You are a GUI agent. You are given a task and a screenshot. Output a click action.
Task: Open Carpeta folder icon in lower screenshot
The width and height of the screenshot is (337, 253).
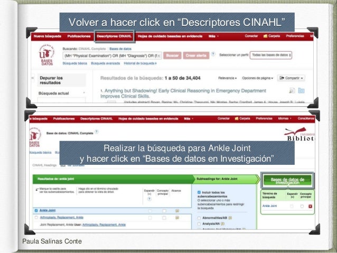tap(237, 118)
